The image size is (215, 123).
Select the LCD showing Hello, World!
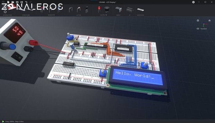pyautogui.click(x=137, y=80)
